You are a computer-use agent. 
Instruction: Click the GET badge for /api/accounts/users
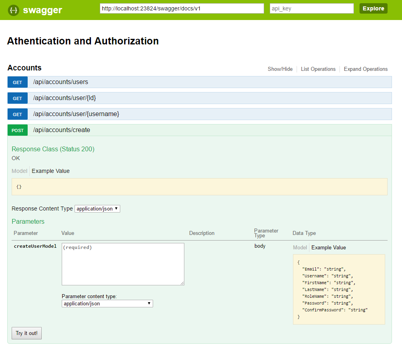[x=17, y=82]
